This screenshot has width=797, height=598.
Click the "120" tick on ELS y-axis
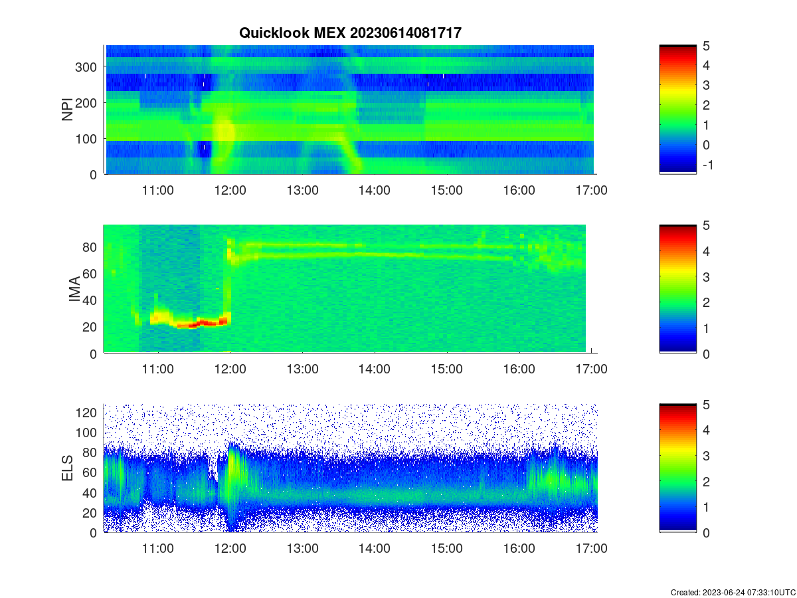pyautogui.click(x=87, y=412)
